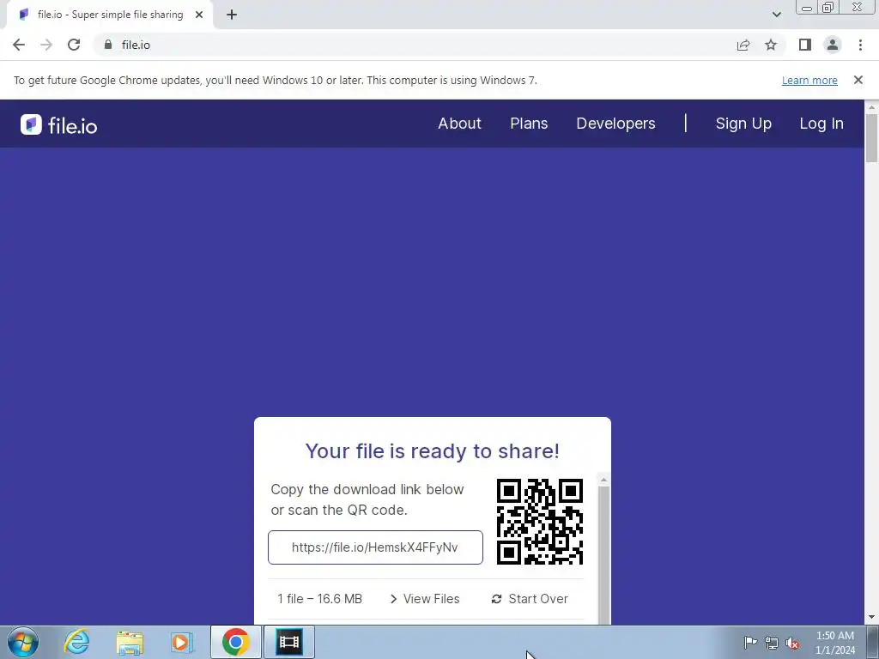The image size is (879, 659).
Task: Open a new tab with the plus icon
Action: click(x=232, y=15)
